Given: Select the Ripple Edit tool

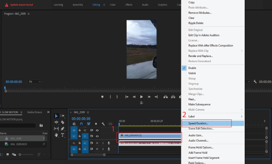Looking at the screenshot, I should [x=56, y=122].
